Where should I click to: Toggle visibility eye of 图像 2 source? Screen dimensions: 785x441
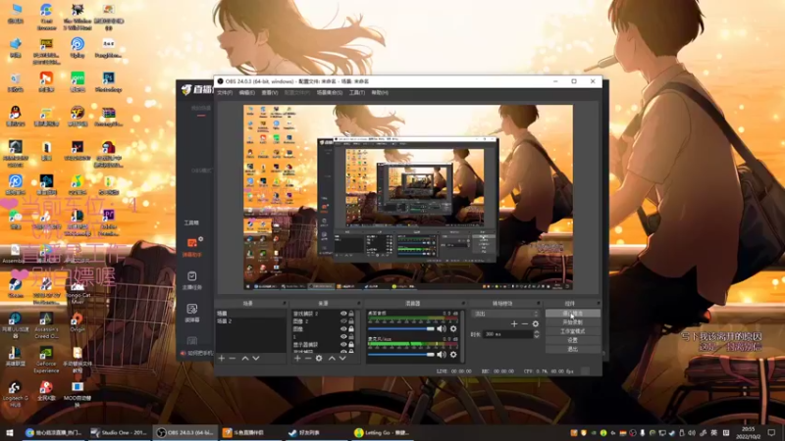pos(343,321)
